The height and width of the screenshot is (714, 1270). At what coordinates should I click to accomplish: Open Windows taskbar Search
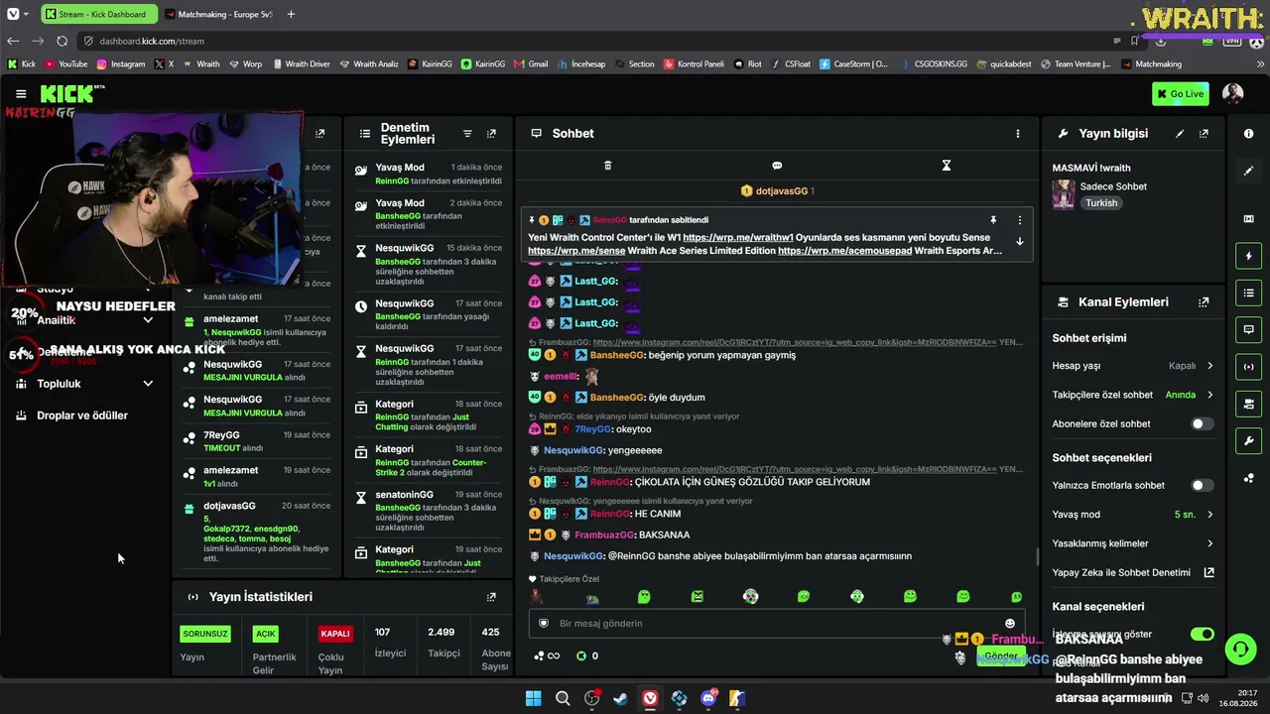(x=563, y=698)
